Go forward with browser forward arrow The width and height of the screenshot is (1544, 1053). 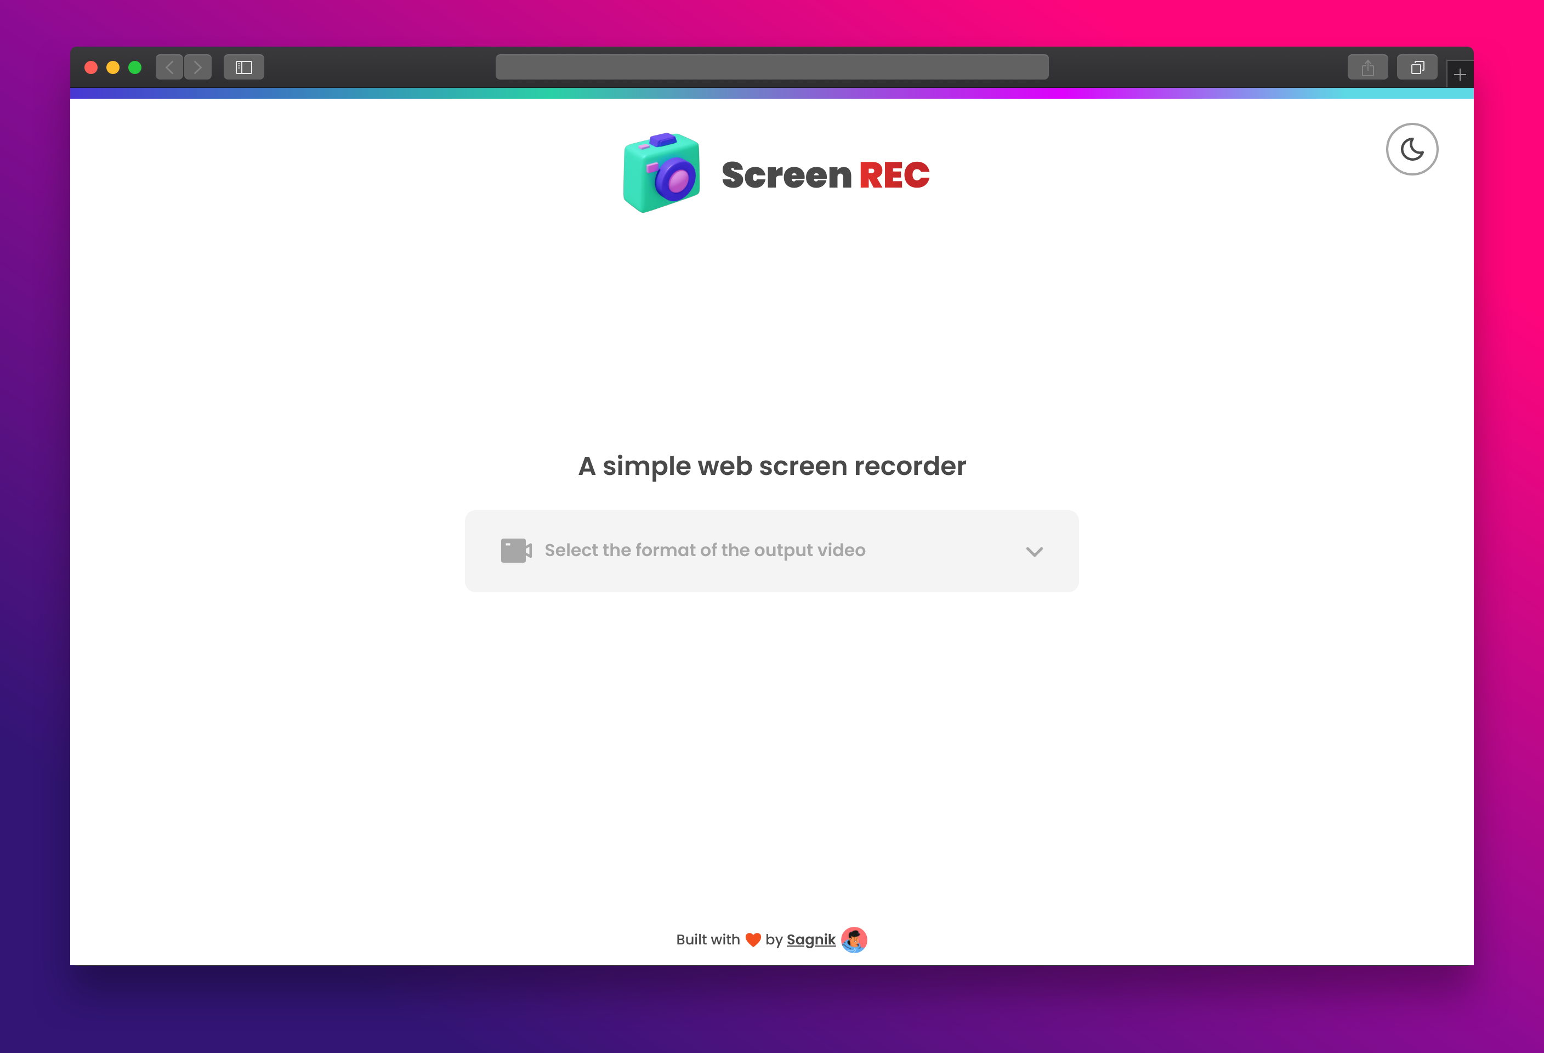(x=198, y=67)
